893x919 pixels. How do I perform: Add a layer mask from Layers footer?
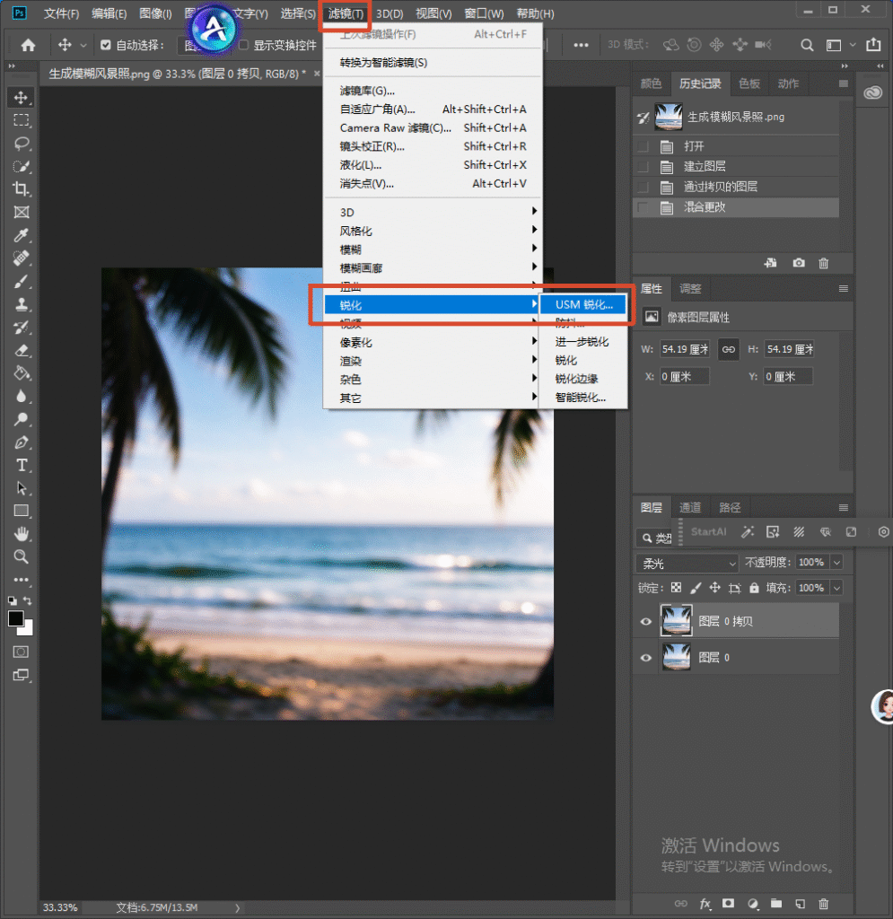coord(729,903)
